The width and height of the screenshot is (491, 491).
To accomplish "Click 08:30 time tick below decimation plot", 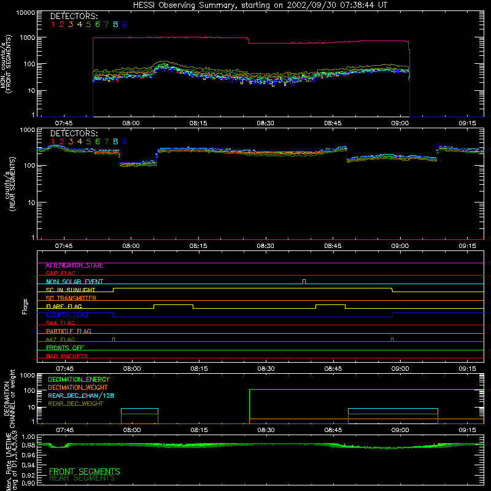I will point(266,430).
